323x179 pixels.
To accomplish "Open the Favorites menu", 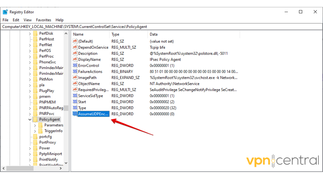I will click(x=43, y=20).
